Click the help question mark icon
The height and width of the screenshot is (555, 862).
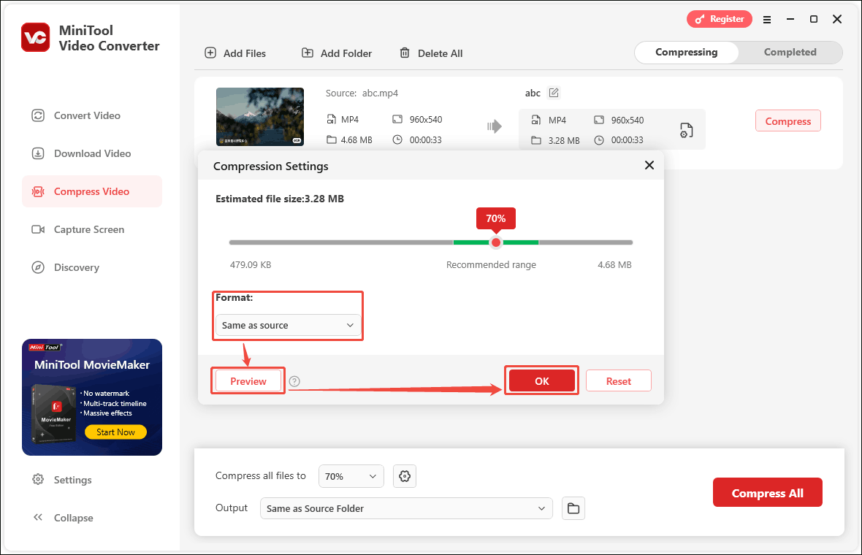tap(294, 381)
